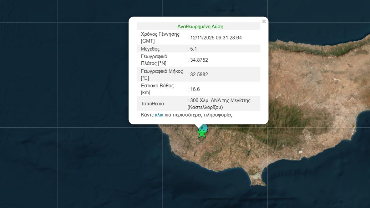Click the 'Τοποθεσία' row label
This screenshot has height=208, width=370.
(x=152, y=104)
